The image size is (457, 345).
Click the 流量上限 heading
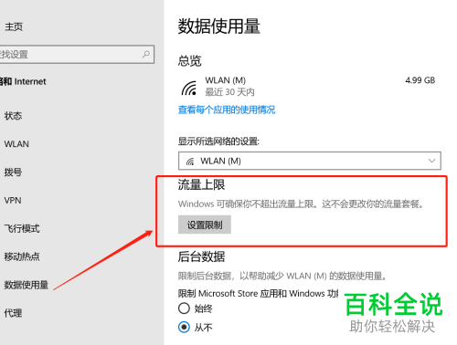[201, 185]
